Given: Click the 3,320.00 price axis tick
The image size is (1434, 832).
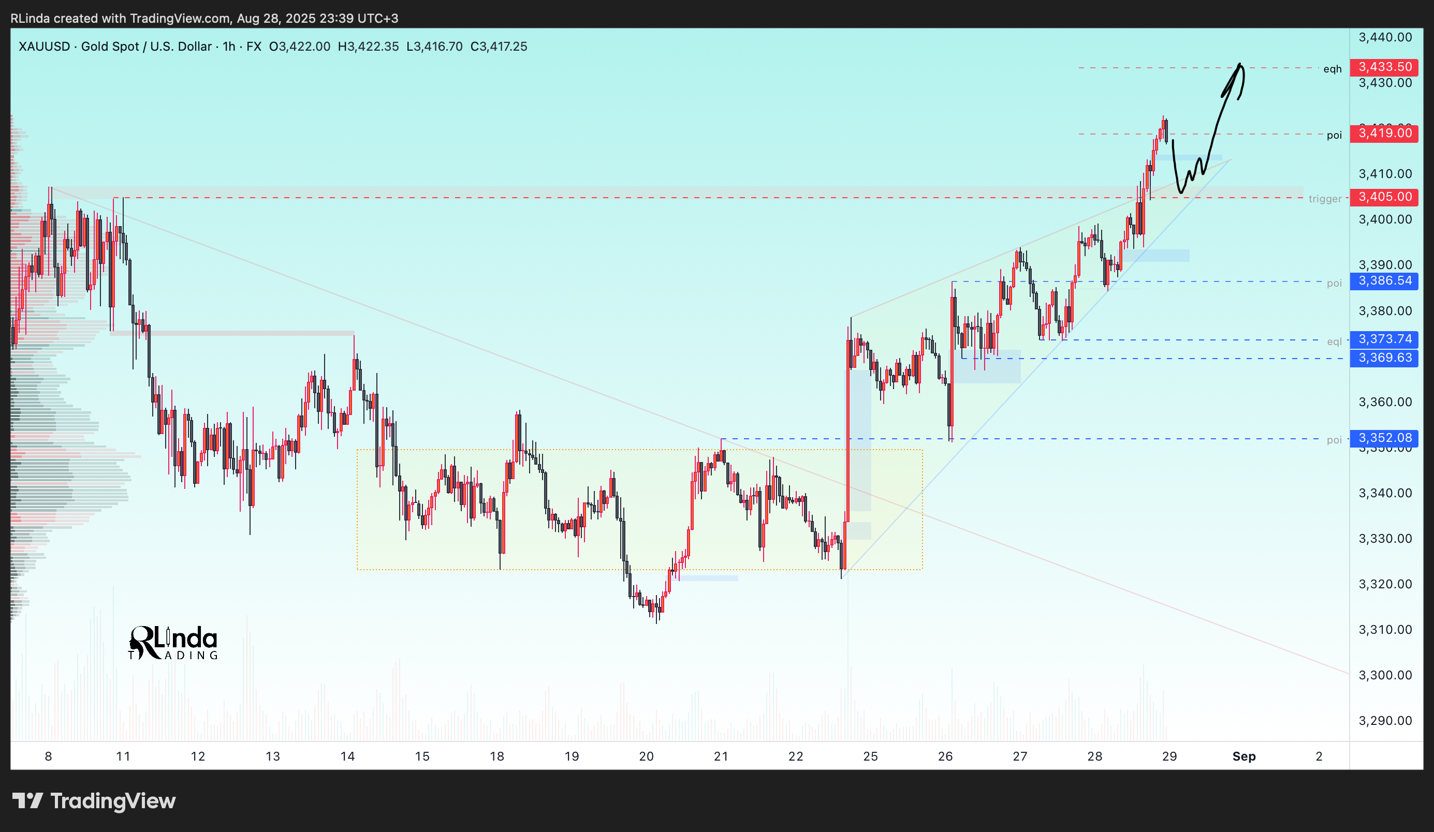Looking at the screenshot, I should pos(1385,584).
